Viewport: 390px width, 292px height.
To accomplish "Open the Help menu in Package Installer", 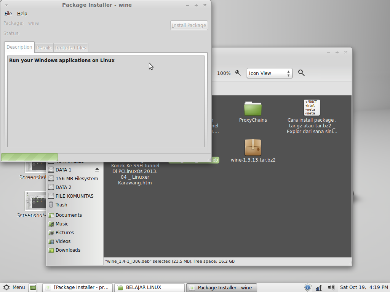I will 22,13.
